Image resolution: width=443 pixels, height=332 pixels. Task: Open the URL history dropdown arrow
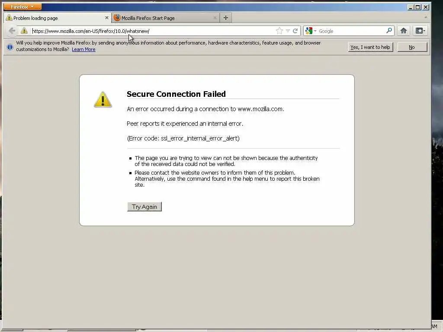(x=288, y=31)
